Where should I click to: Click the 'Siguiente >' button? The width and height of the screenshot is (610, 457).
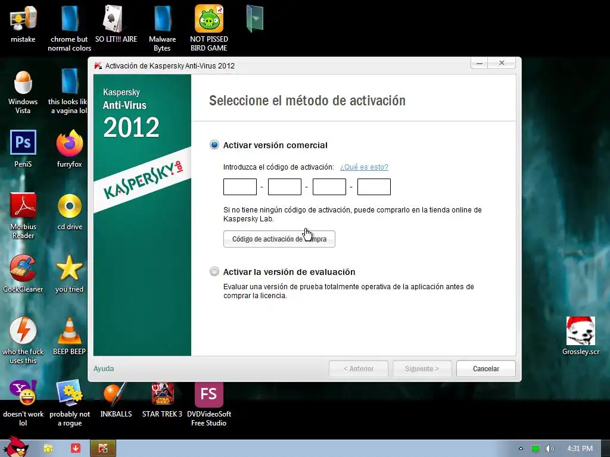(x=422, y=369)
